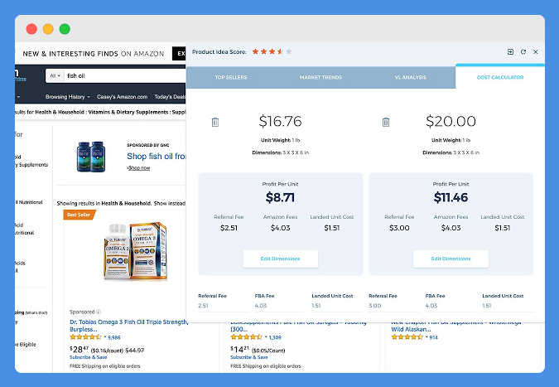Click Subscribe & Save under $14.21 price

coord(249,357)
